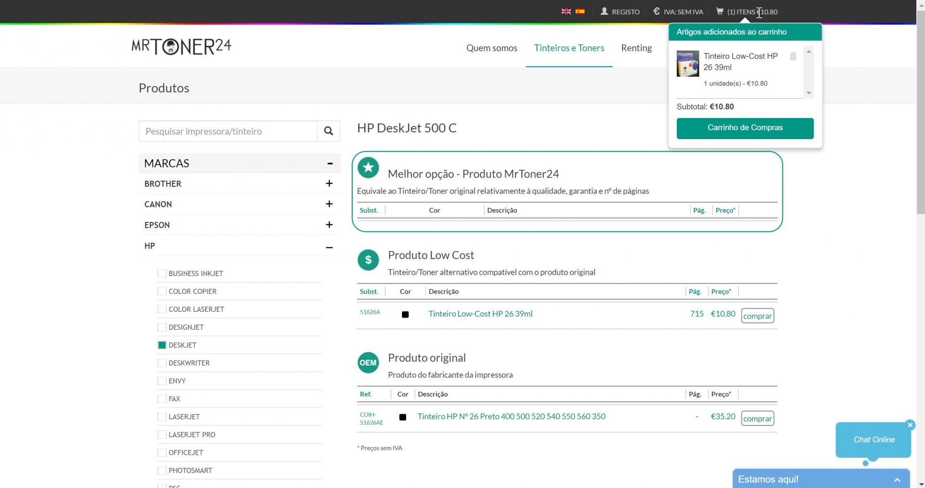Click the REGISTO user icon
This screenshot has height=488, width=925.
(604, 12)
